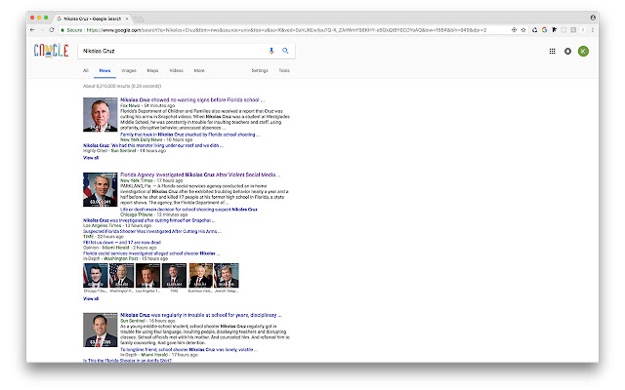Open the recycle-arrows extension icon
Viewport: 625px width, 390px height.
click(534, 30)
